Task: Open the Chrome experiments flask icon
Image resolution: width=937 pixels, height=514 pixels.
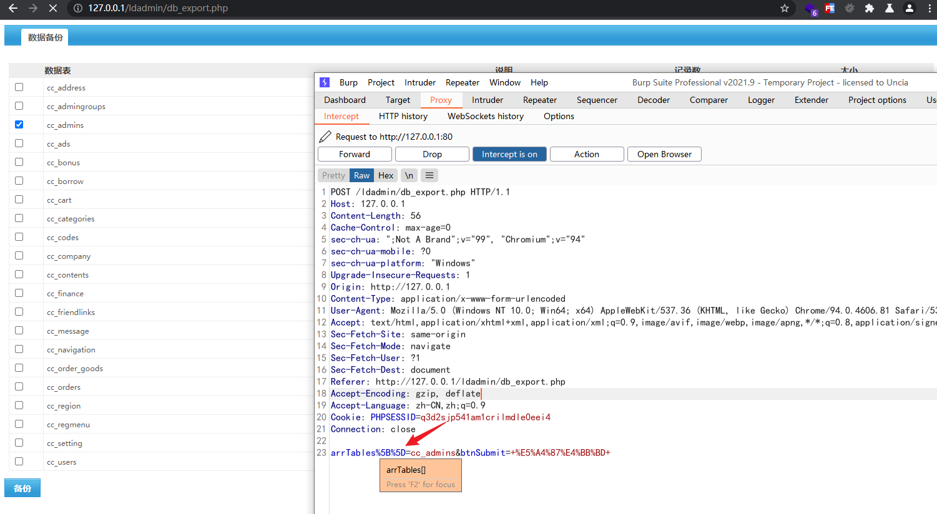Action: 890,8
